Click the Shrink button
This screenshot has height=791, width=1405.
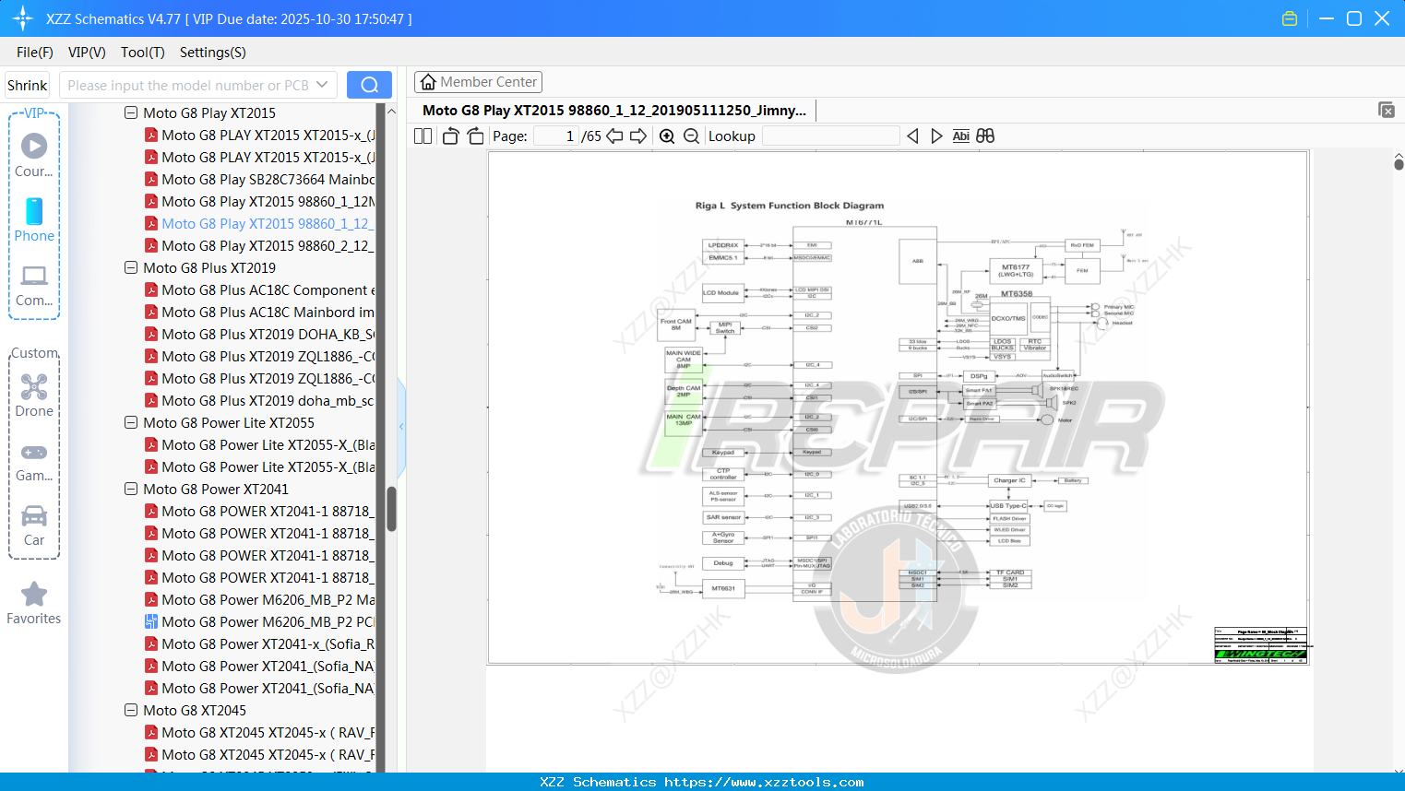pos(28,85)
